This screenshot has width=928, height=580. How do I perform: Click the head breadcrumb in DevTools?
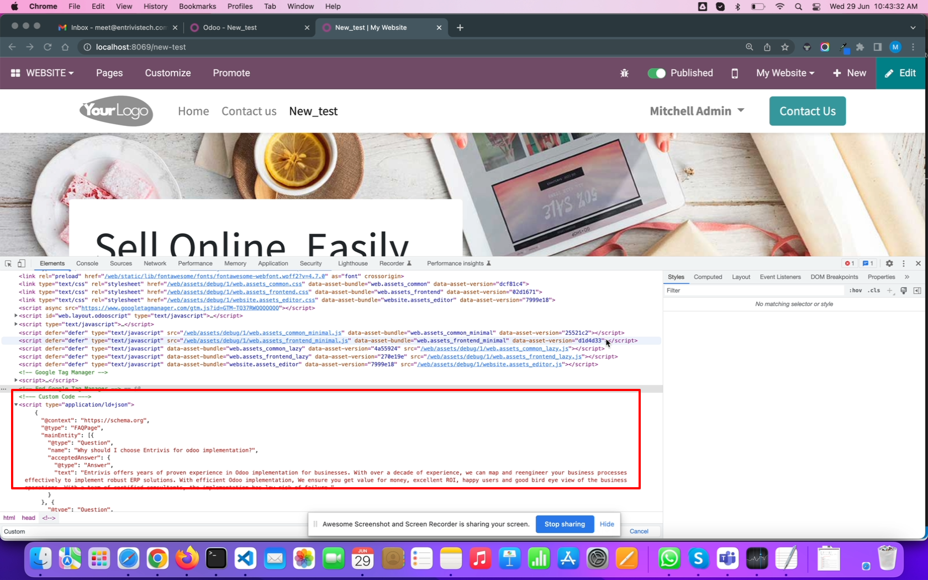[x=29, y=518]
